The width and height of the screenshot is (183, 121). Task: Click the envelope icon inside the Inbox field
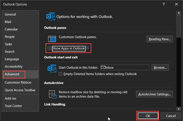click(x=103, y=67)
